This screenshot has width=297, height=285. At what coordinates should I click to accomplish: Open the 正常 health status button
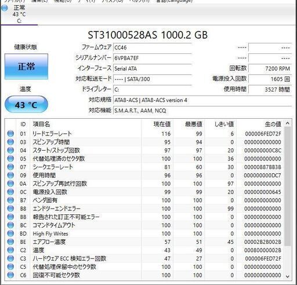pos(26,67)
